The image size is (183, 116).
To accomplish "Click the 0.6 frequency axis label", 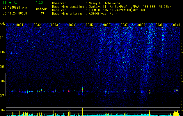I will coord(2,110).
